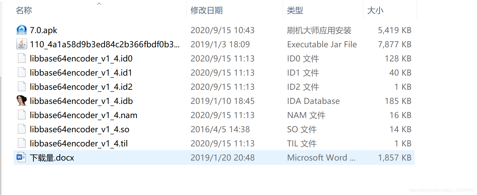This screenshot has height=195, width=477.
Task: Click the sort arrow above 名称
Action: pos(99,4)
